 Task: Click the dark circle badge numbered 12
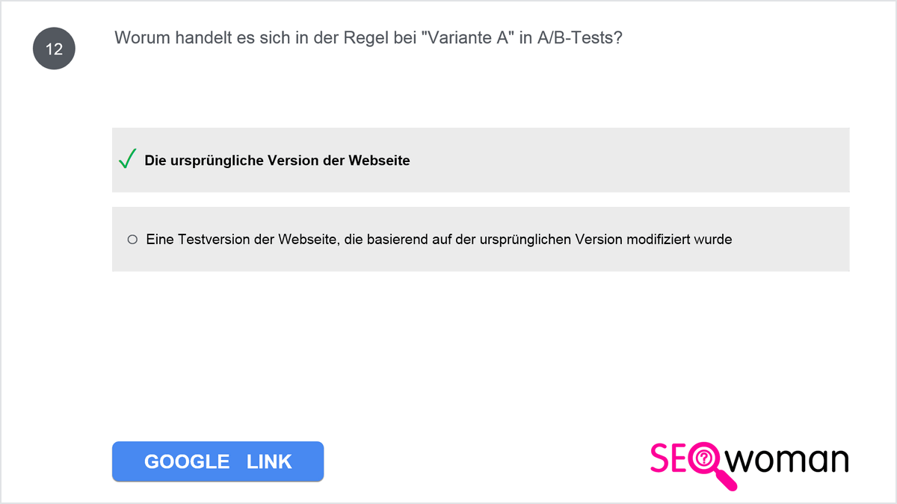click(54, 49)
